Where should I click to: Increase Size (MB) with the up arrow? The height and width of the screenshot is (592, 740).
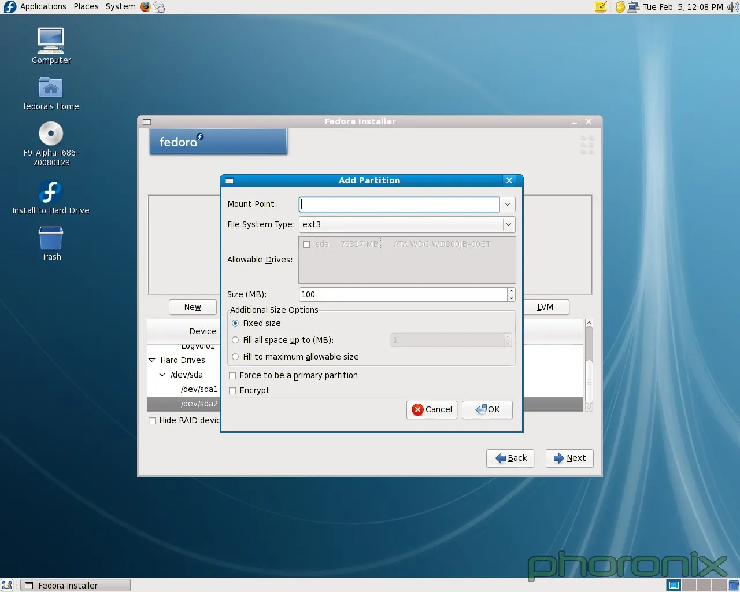(512, 291)
